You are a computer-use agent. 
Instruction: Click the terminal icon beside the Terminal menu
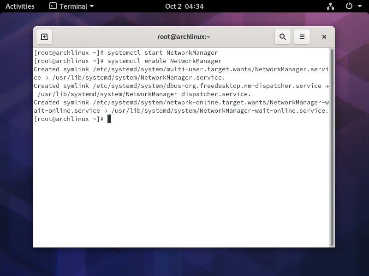point(53,6)
